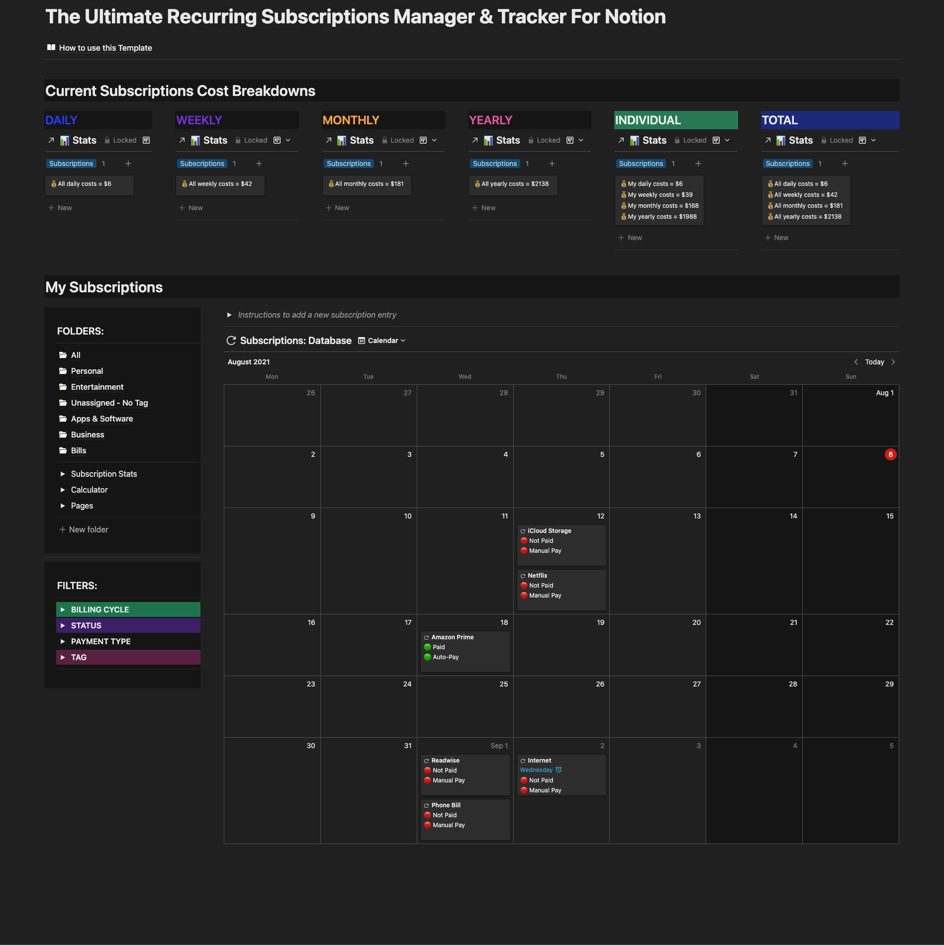The height and width of the screenshot is (945, 944).
Task: Open the How to use this Template link
Action: tap(105, 48)
